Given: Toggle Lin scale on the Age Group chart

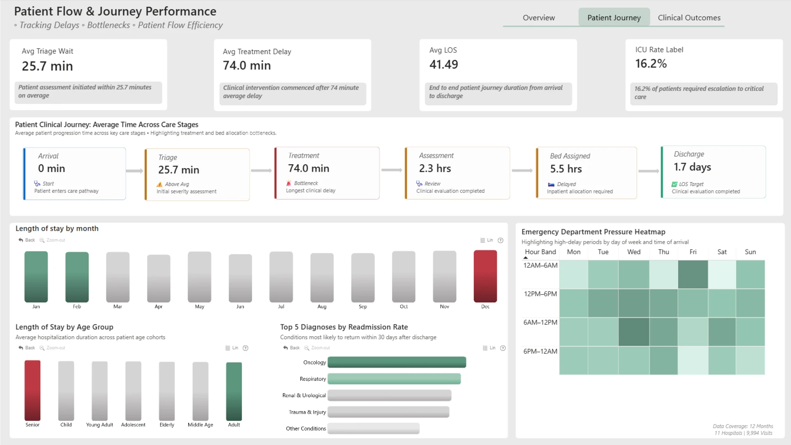Looking at the screenshot, I should 232,348.
